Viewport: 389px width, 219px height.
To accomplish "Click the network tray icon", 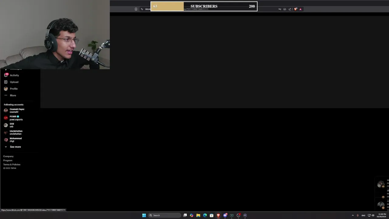I will (369, 215).
